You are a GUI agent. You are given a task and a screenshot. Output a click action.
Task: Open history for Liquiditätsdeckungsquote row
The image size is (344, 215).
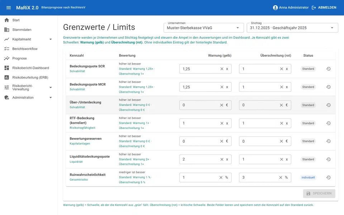tap(329, 159)
